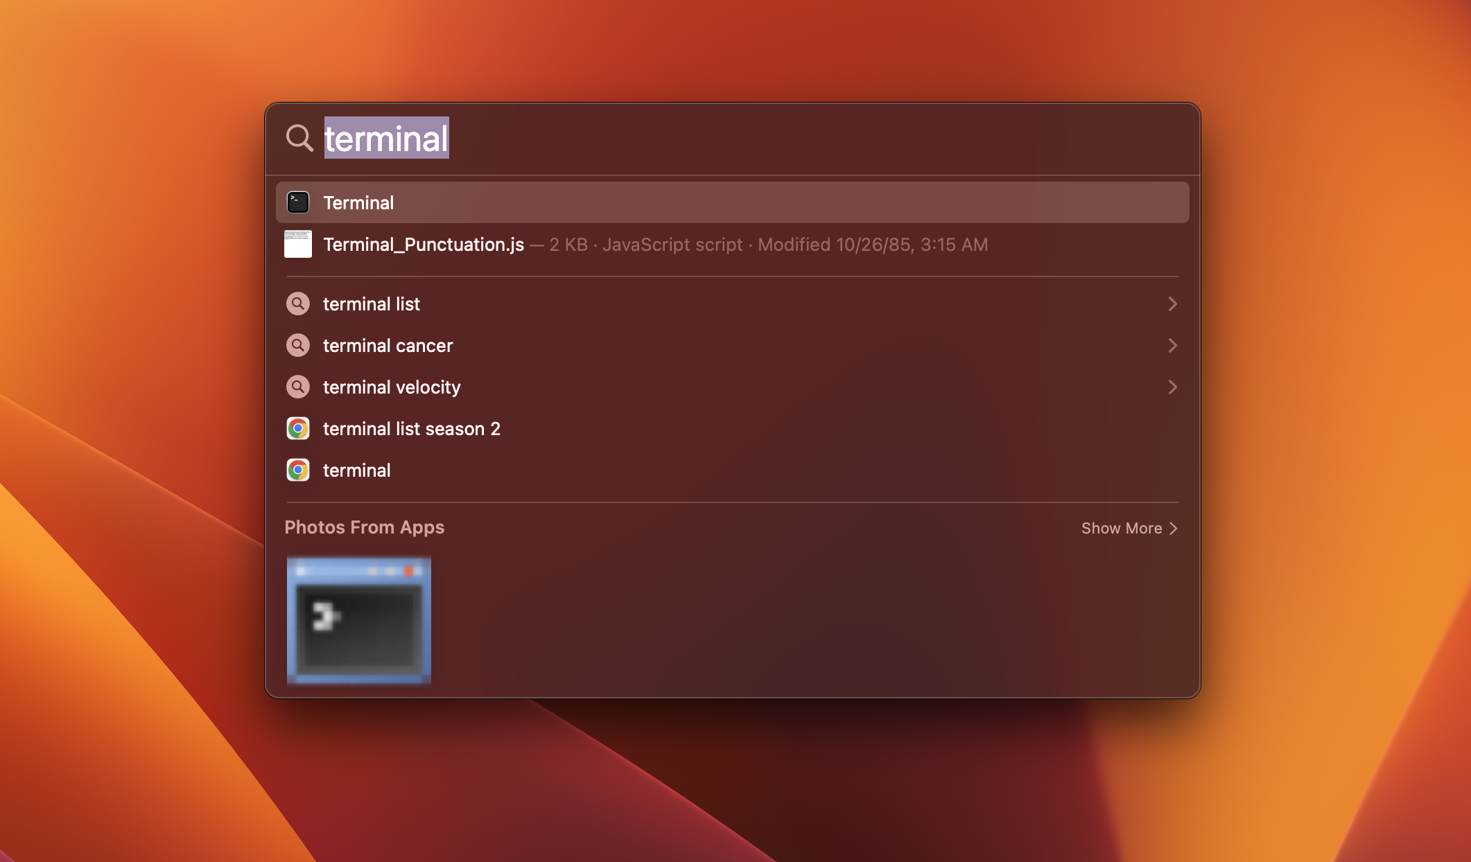Click the Terminal app icon
The height and width of the screenshot is (862, 1471).
(x=298, y=202)
